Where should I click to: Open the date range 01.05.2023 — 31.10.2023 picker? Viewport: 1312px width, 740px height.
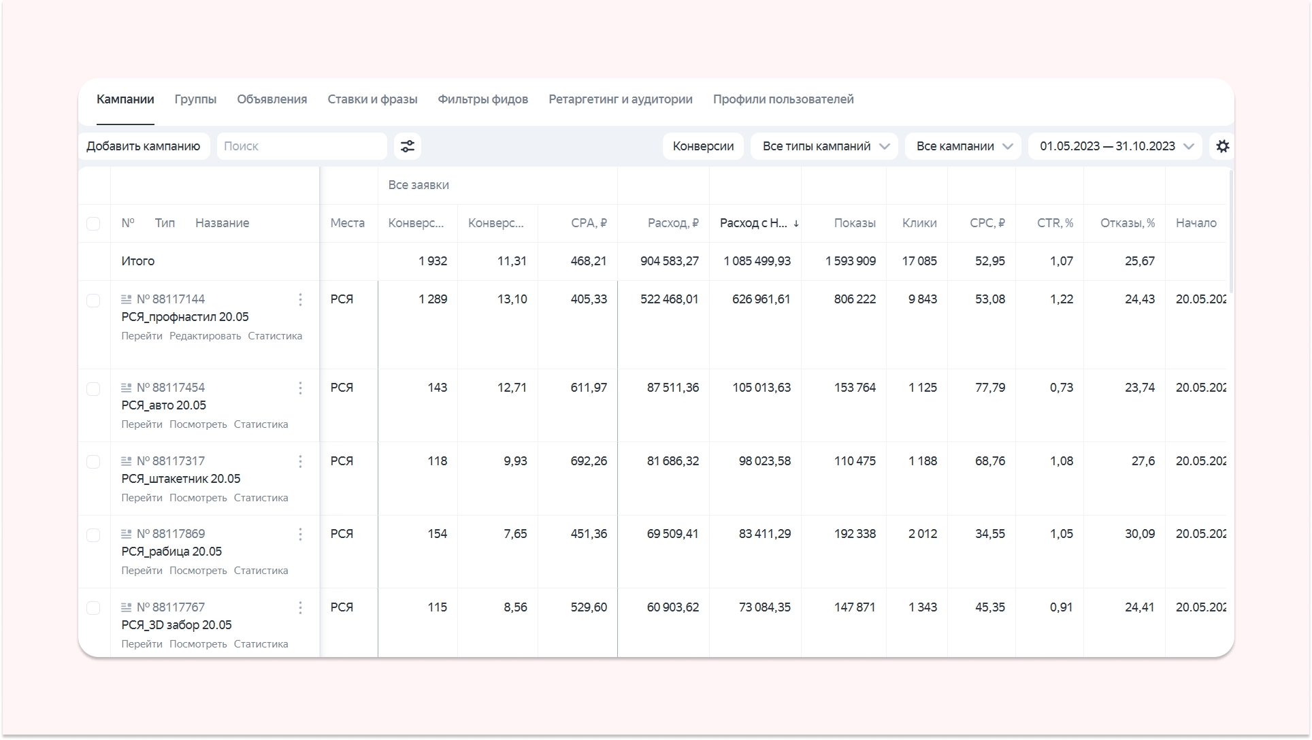coord(1116,146)
